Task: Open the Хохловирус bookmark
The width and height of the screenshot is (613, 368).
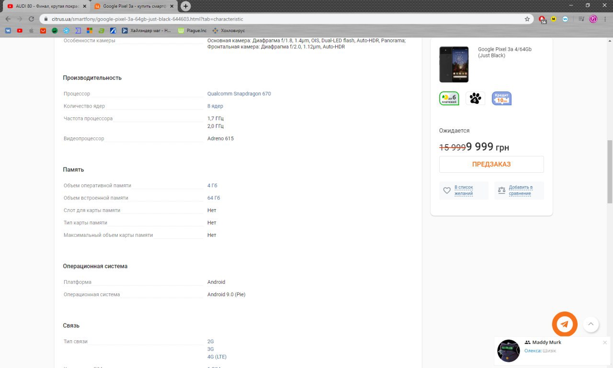Action: click(x=228, y=31)
